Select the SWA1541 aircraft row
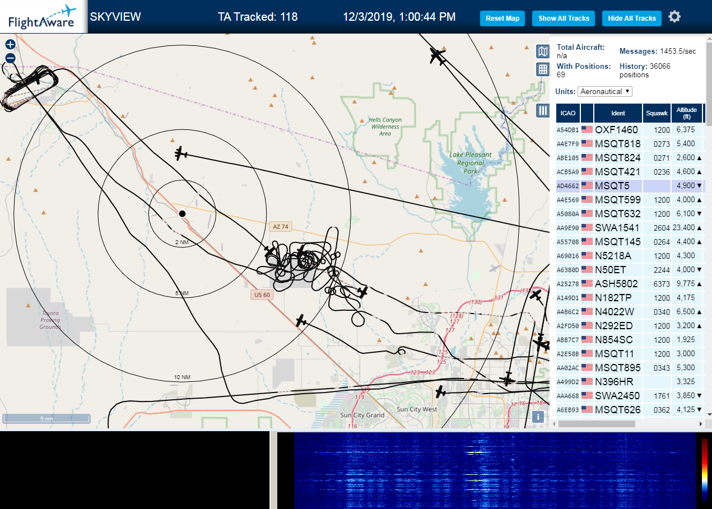The width and height of the screenshot is (712, 509). tap(630, 228)
